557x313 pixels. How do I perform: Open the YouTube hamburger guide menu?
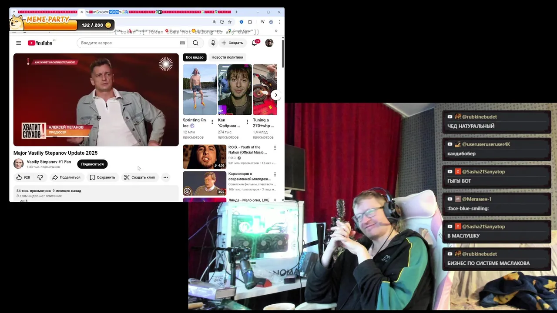tap(18, 43)
